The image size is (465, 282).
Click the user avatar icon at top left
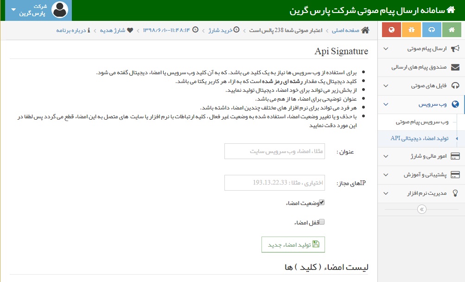coord(59,9)
